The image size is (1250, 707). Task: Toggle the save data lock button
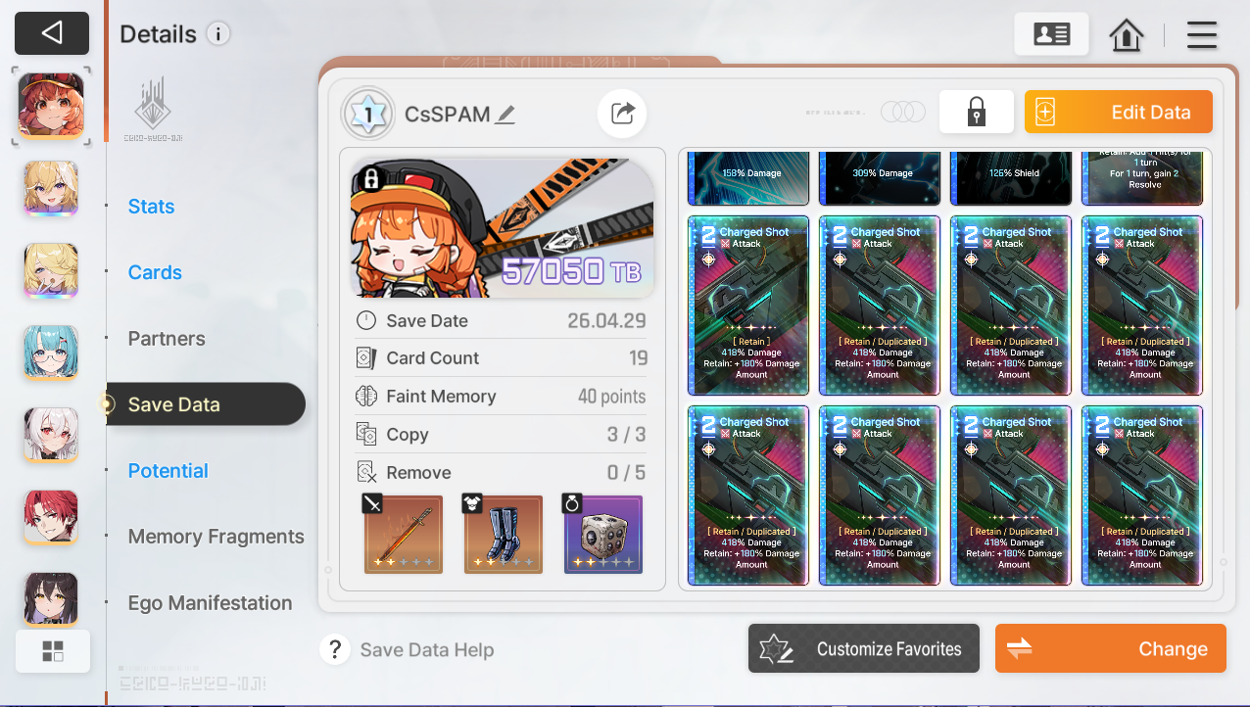coord(976,112)
